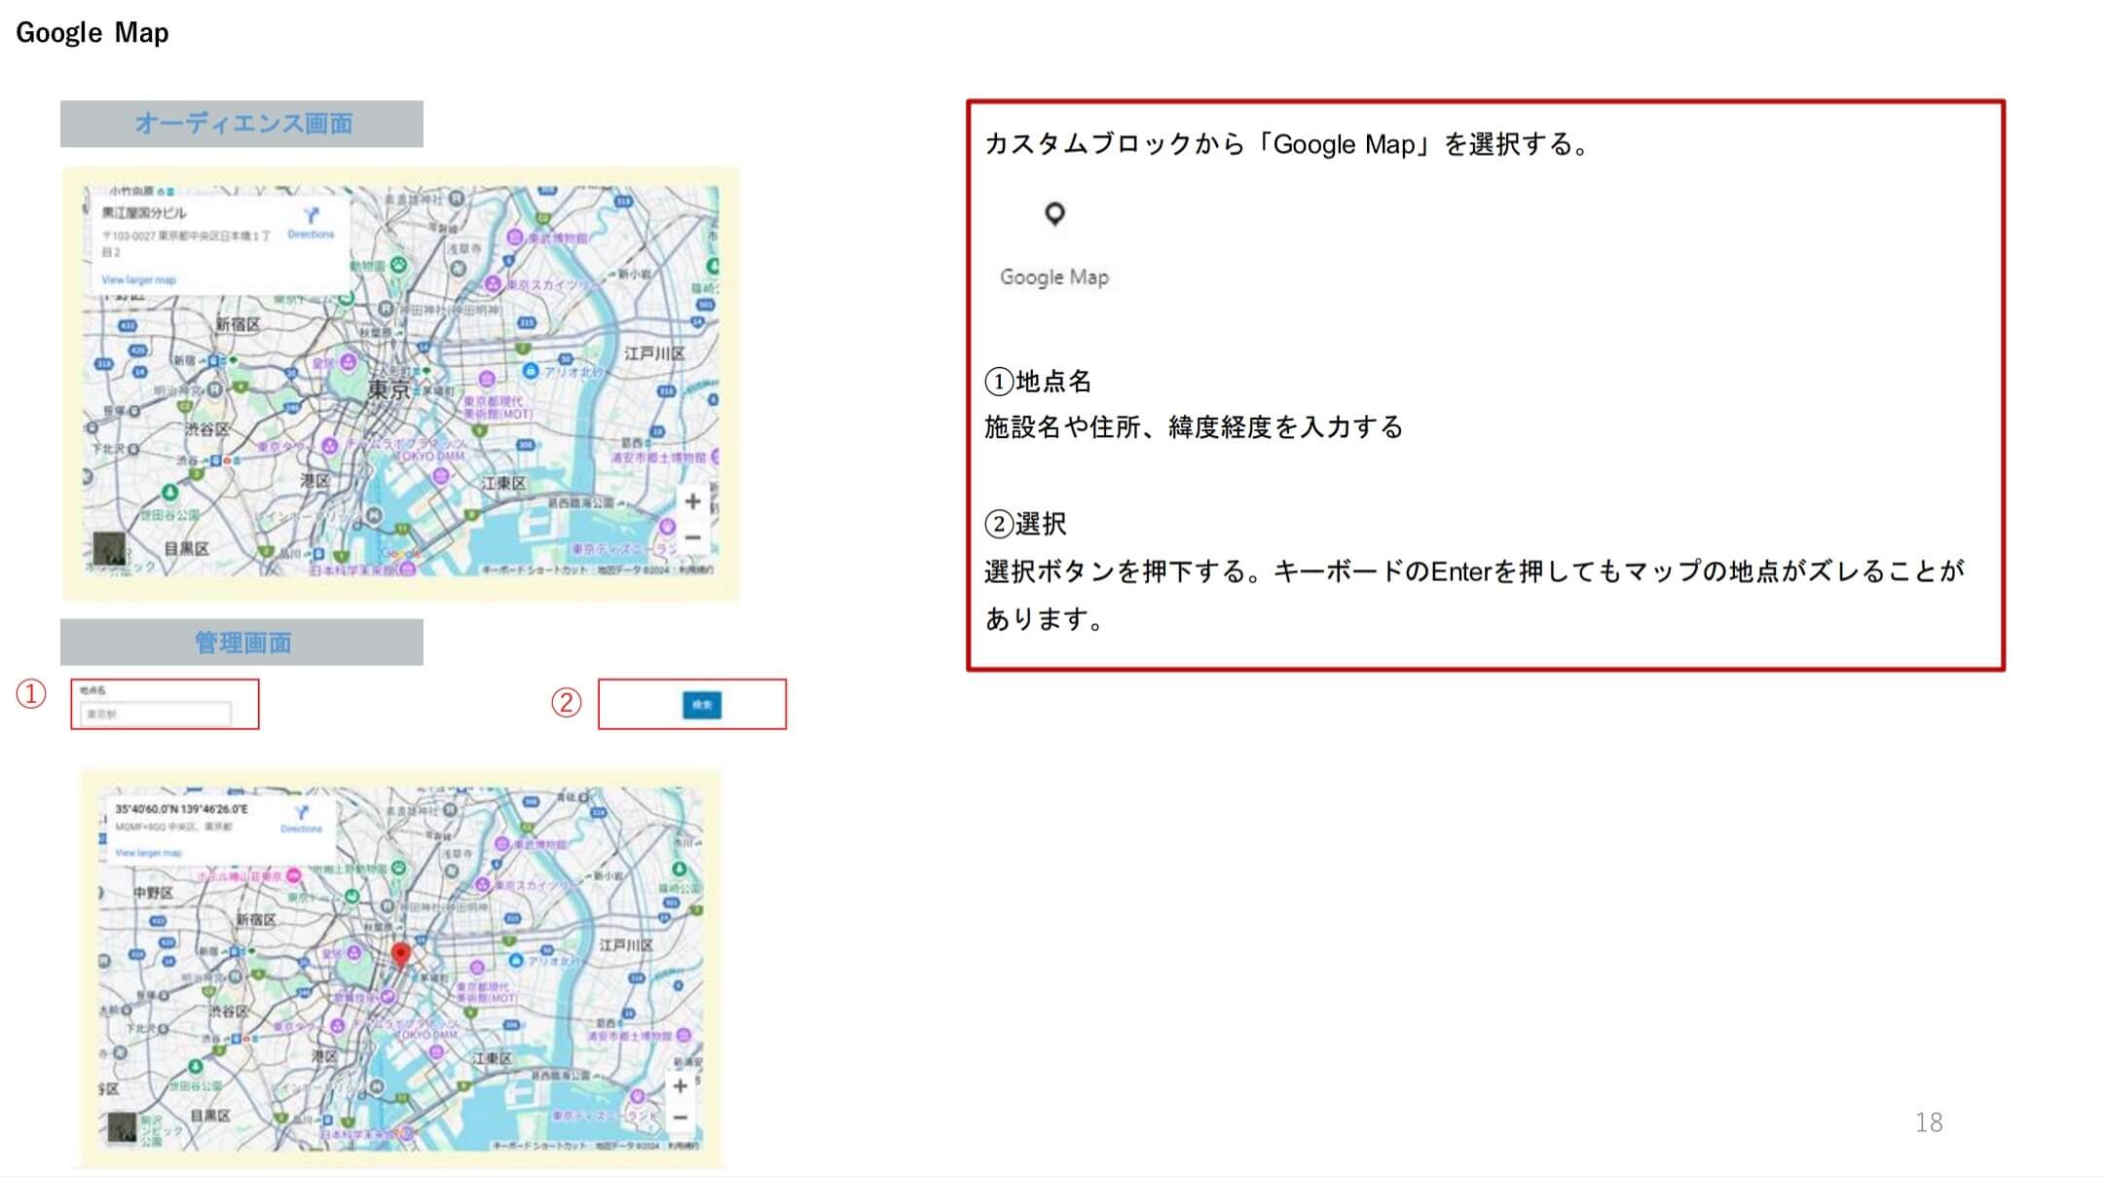Open View larger map link in admin map
2103x1177 pixels.
coord(148,853)
